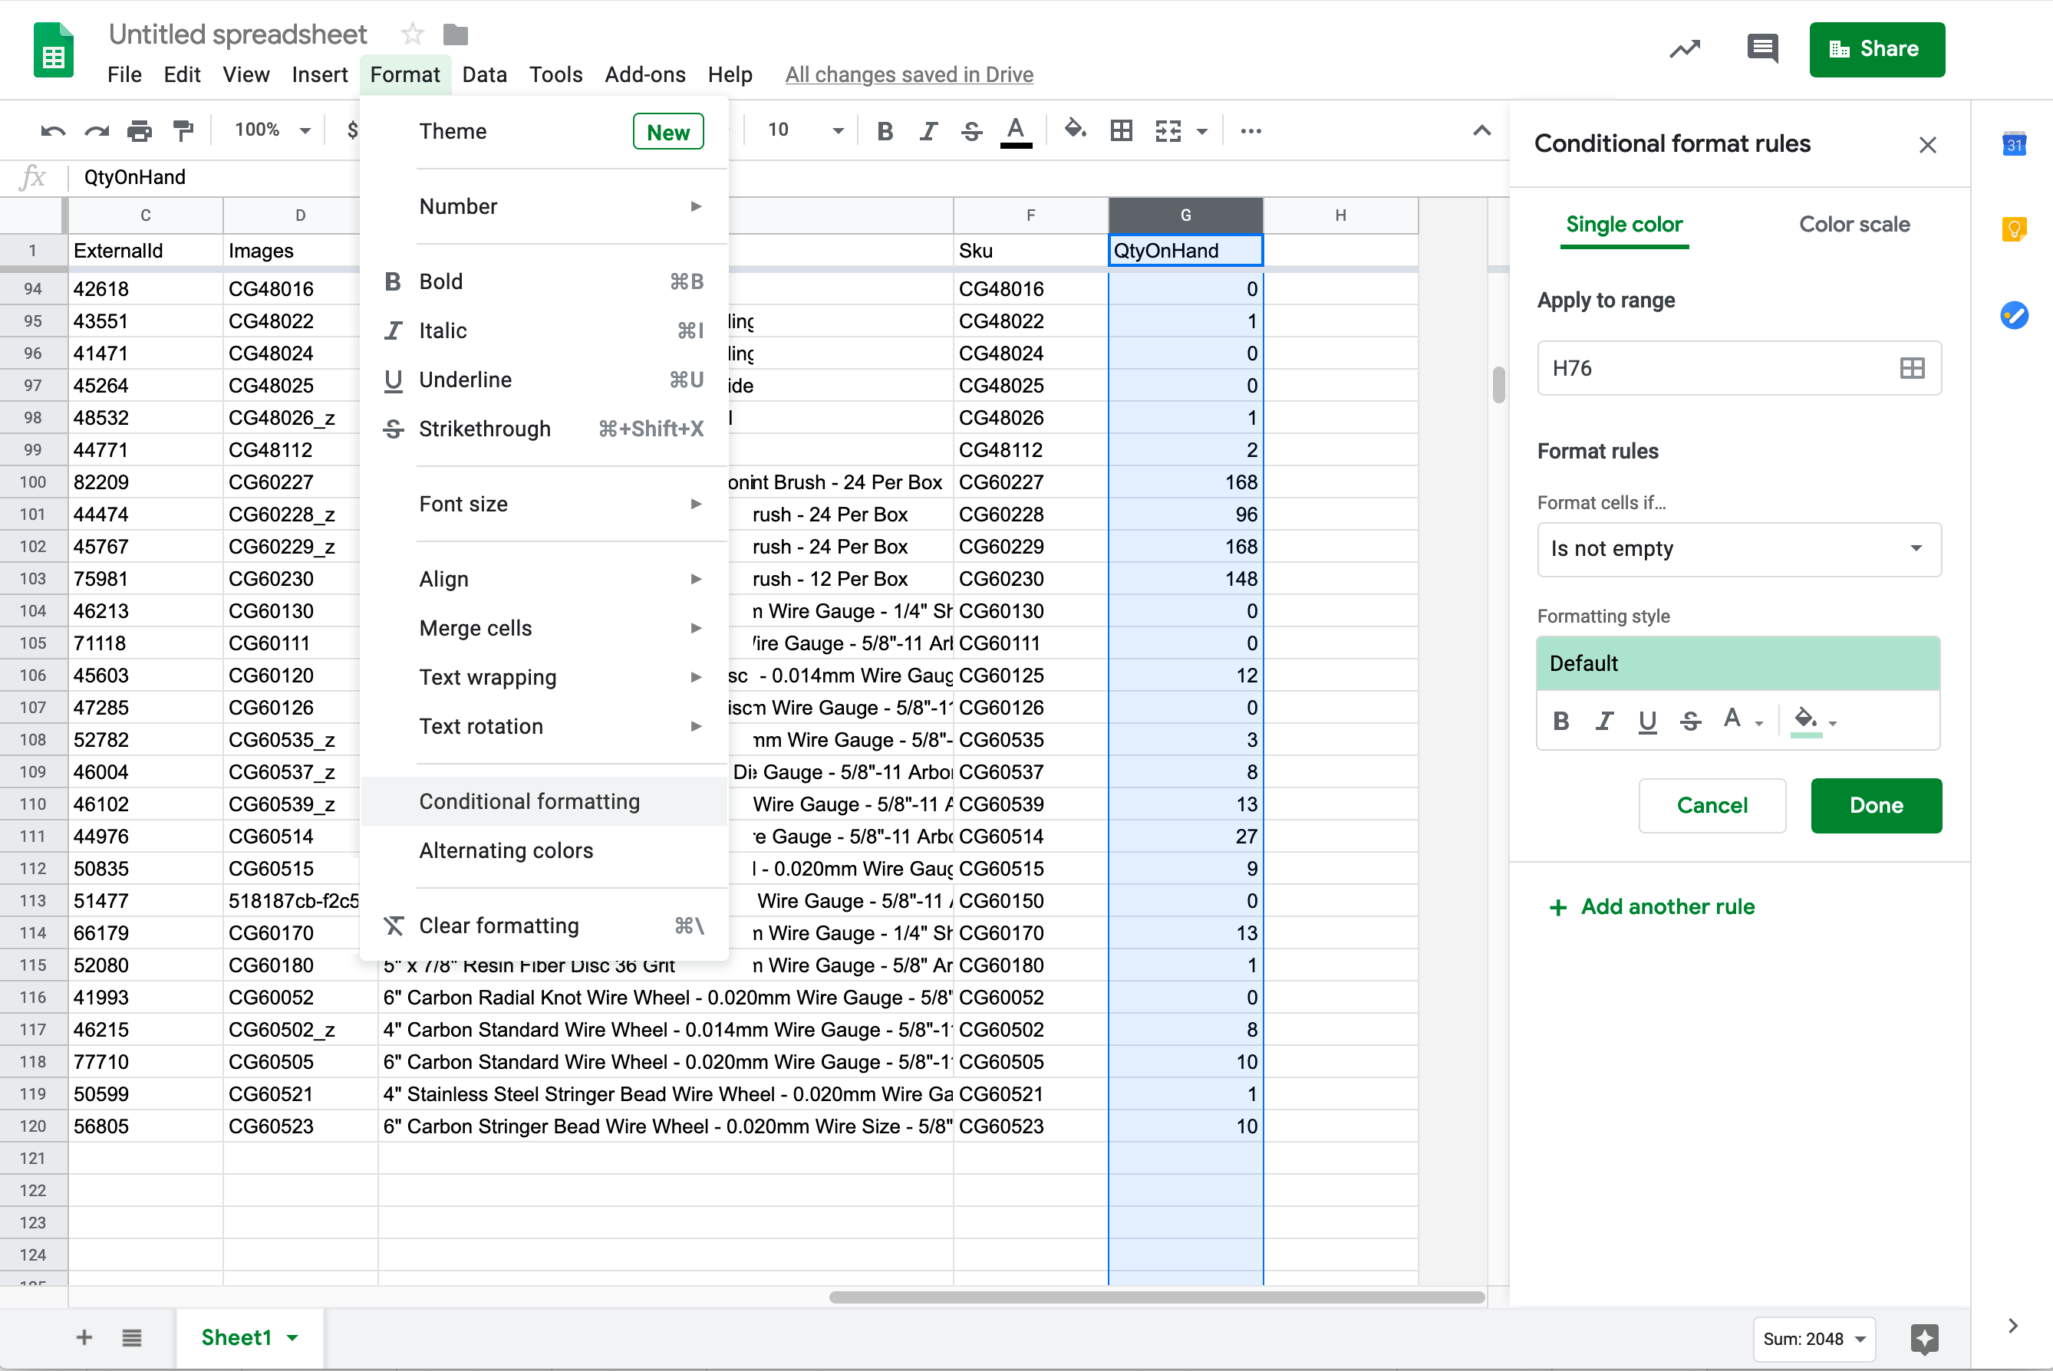Open the Print icon
The width and height of the screenshot is (2053, 1371).
coord(139,130)
